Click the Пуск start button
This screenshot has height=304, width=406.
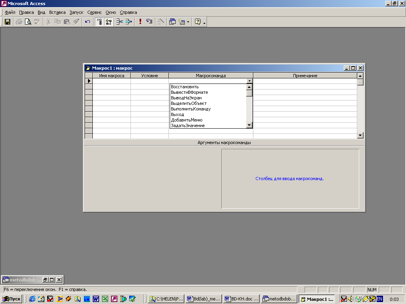(x=11, y=299)
